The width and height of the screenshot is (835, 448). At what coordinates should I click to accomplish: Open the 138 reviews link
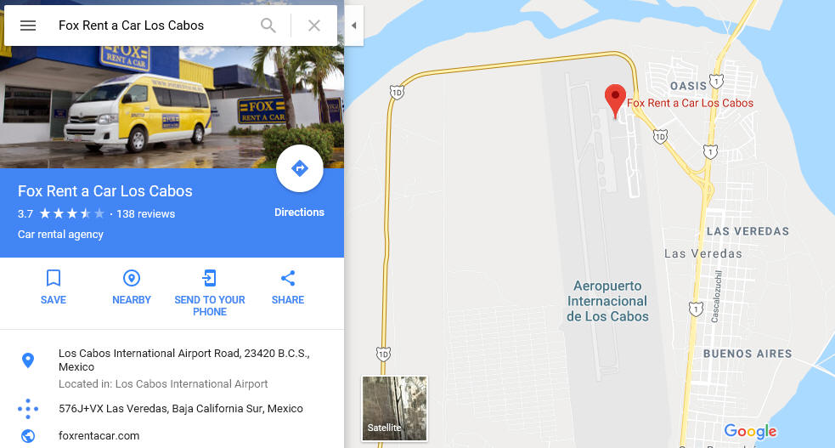pyautogui.click(x=145, y=213)
